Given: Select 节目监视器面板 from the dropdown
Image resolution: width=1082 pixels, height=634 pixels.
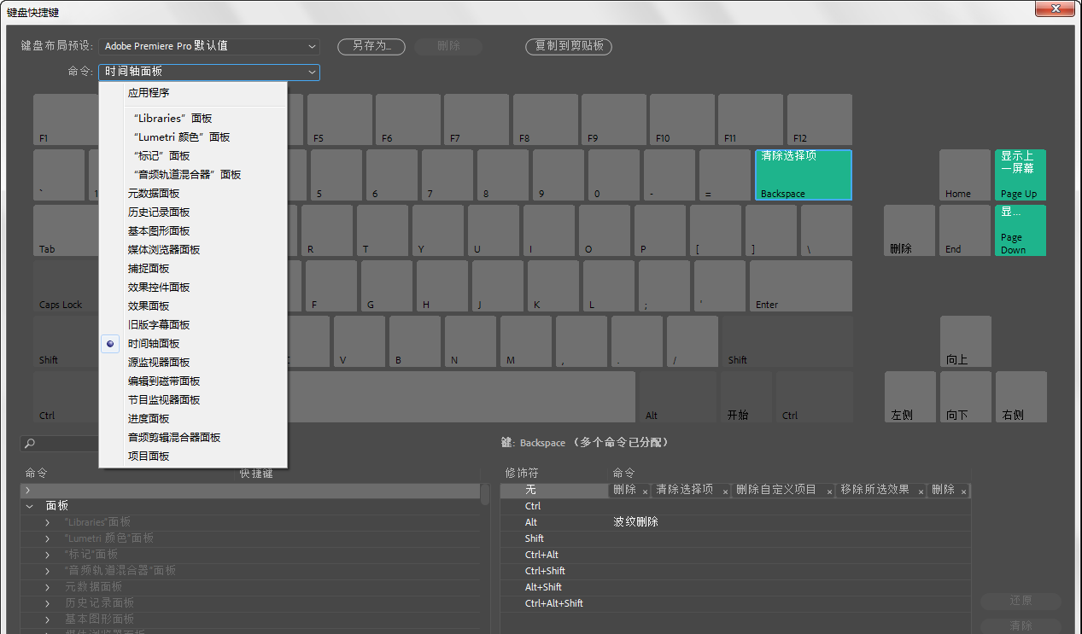Looking at the screenshot, I should pyautogui.click(x=193, y=399).
